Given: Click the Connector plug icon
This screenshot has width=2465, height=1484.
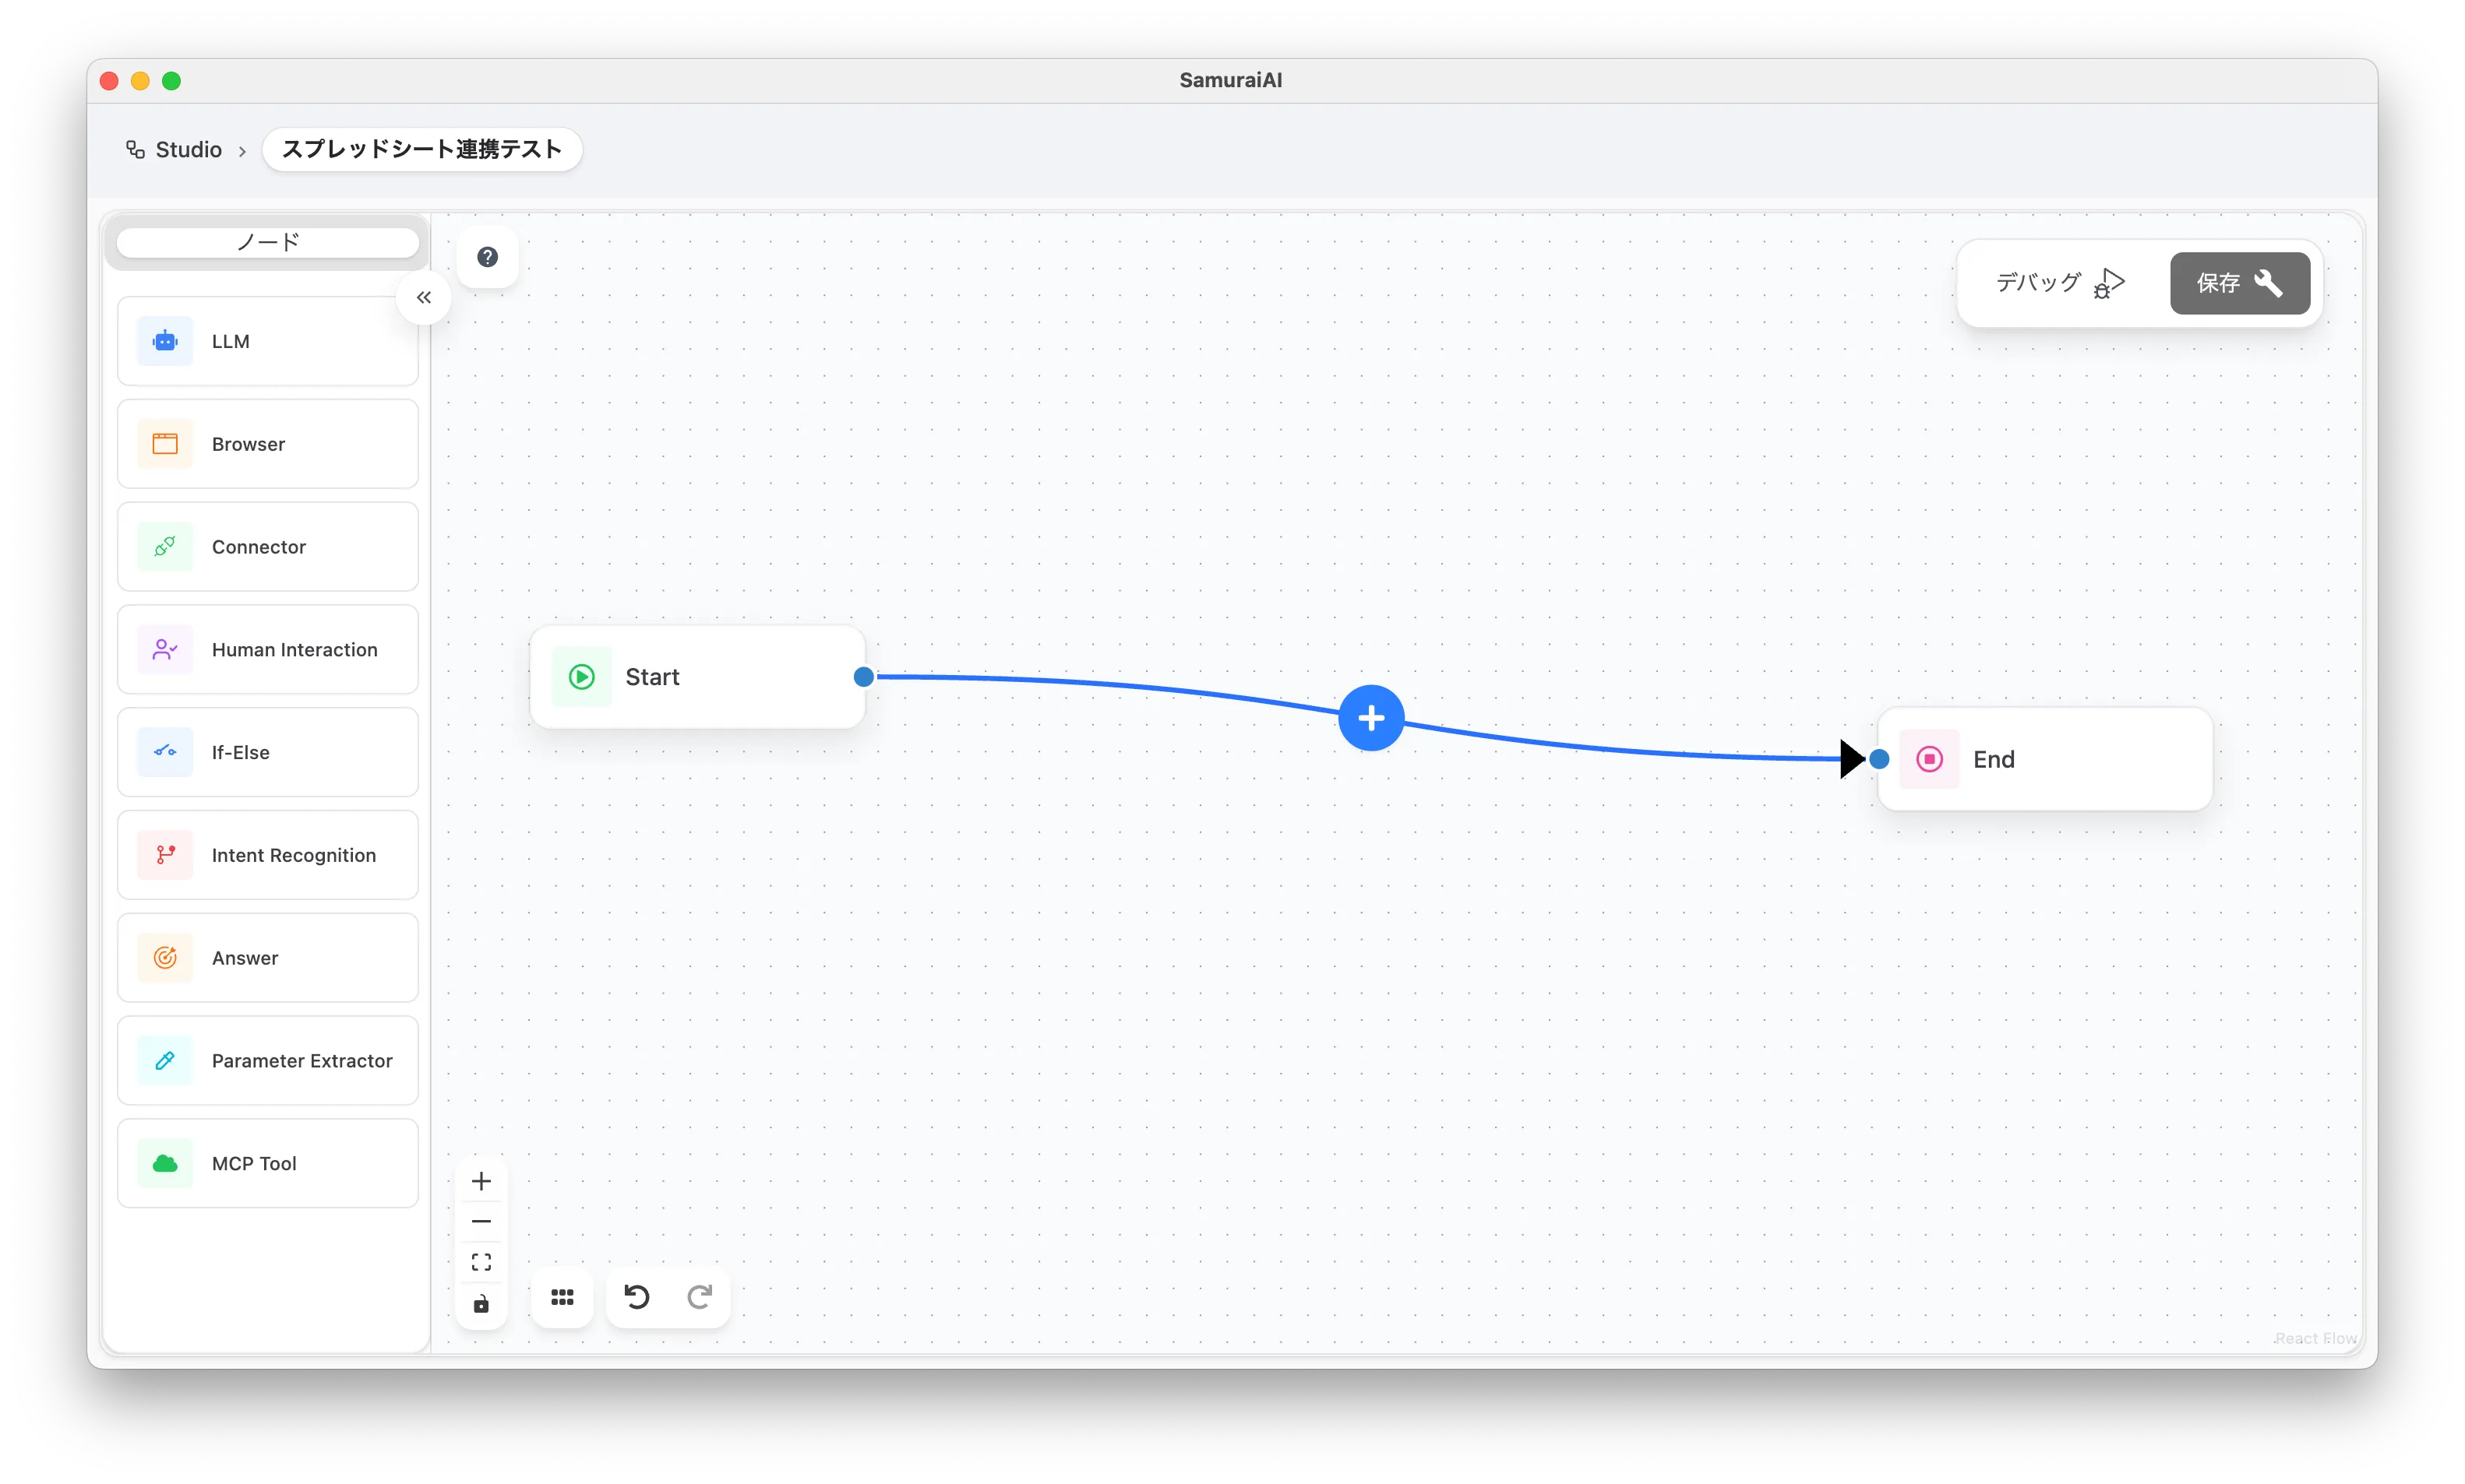Looking at the screenshot, I should point(165,547).
